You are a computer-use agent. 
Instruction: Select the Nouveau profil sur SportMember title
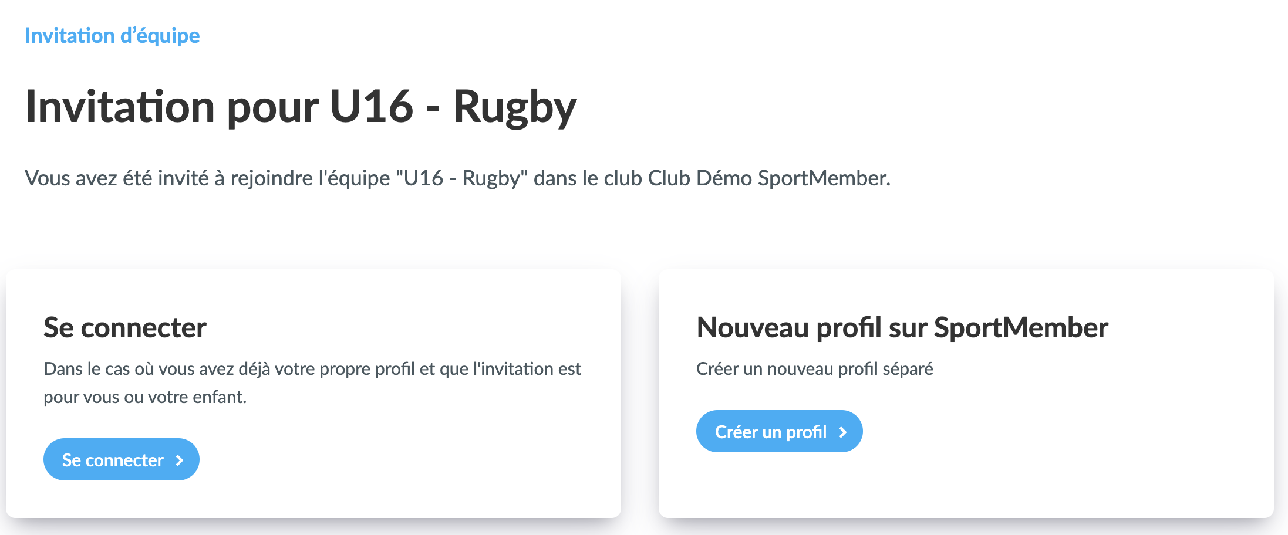point(902,327)
